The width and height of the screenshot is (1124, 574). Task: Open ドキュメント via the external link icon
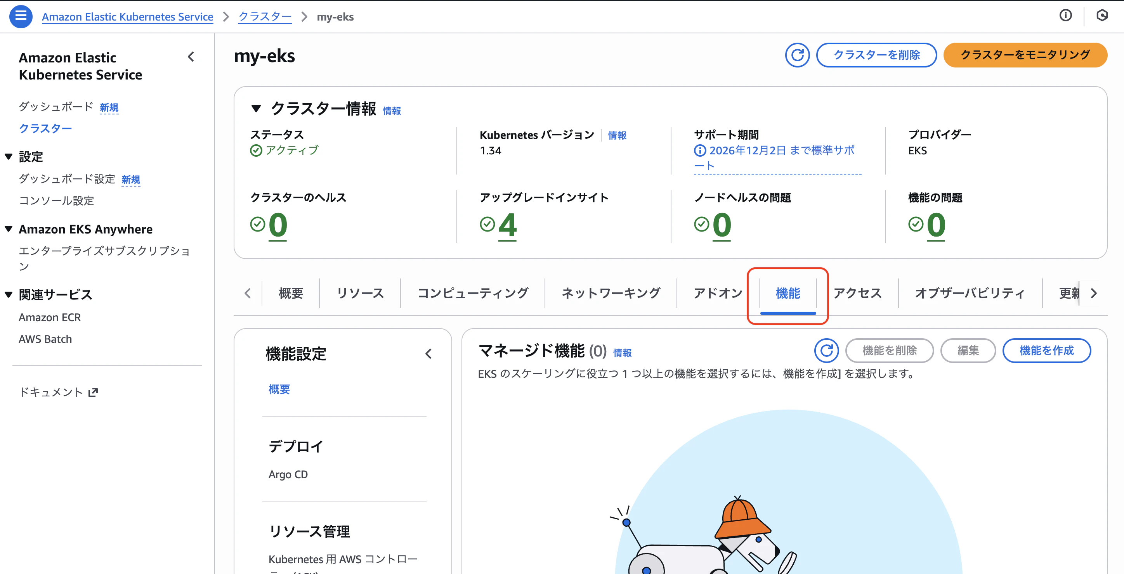[94, 392]
